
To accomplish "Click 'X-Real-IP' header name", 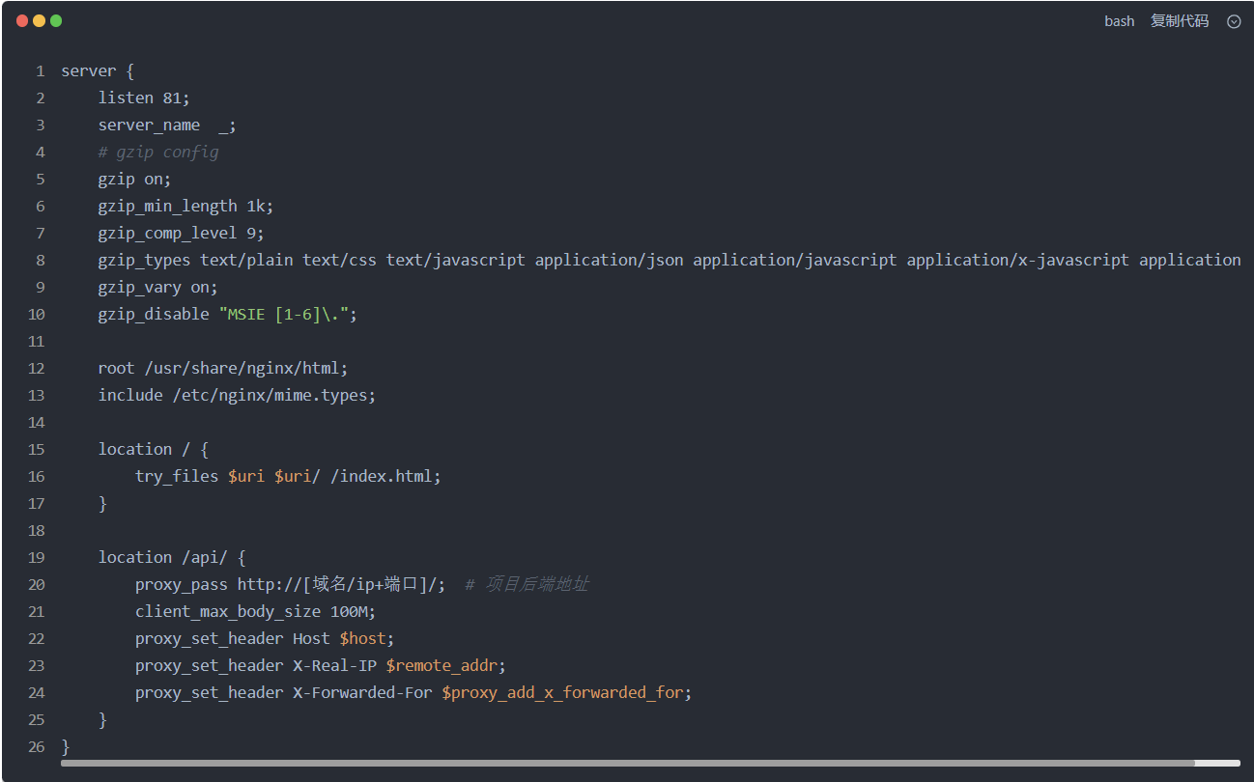I will [x=334, y=665].
